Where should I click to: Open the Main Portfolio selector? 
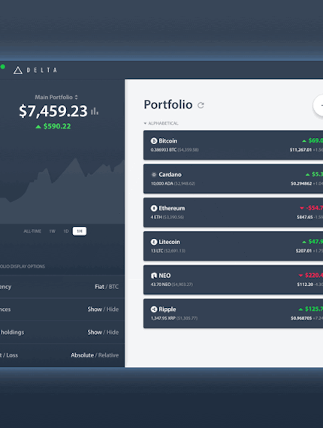pyautogui.click(x=56, y=97)
